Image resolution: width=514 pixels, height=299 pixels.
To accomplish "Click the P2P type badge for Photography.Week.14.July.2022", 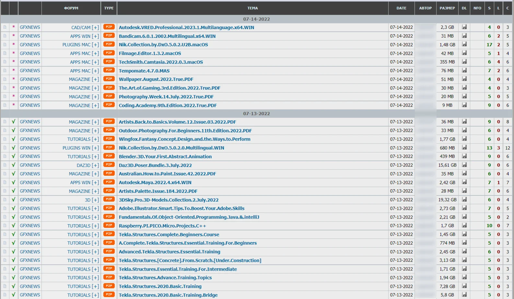I will (x=109, y=96).
